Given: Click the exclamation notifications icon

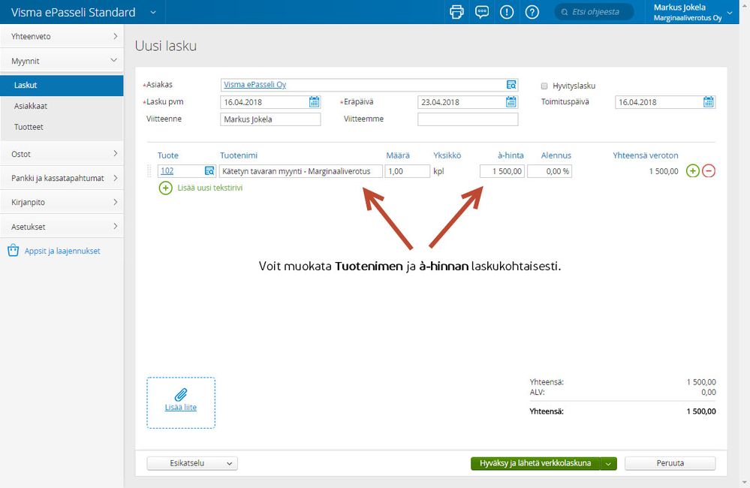Looking at the screenshot, I should (x=507, y=12).
